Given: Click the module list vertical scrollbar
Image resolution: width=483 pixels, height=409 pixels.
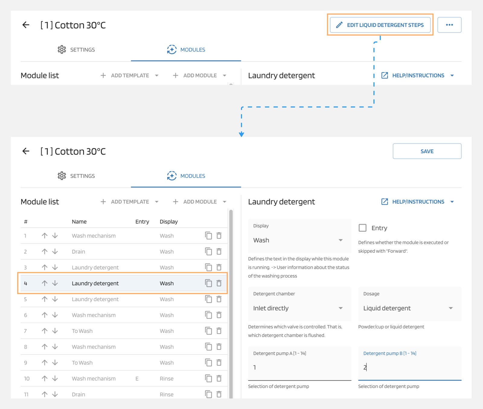Looking at the screenshot, I should (x=231, y=301).
